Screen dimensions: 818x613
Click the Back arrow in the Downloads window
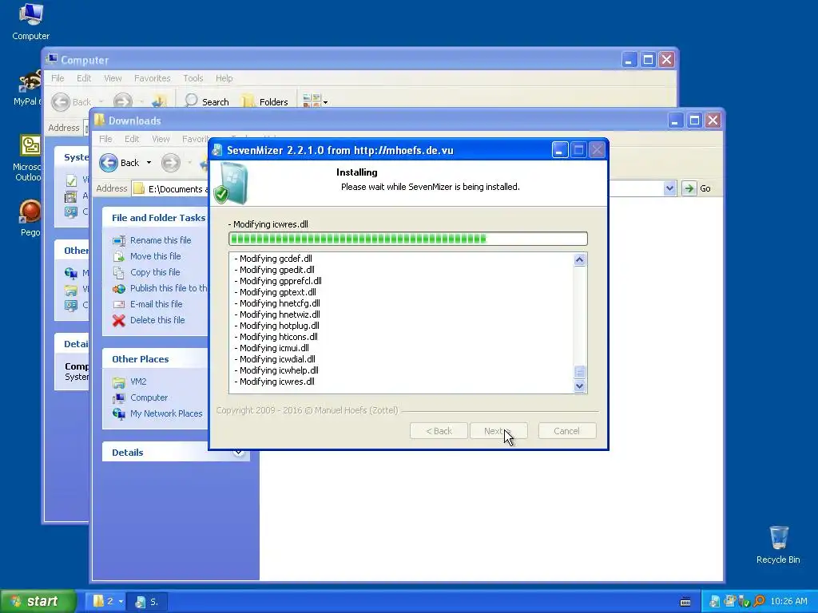click(109, 163)
